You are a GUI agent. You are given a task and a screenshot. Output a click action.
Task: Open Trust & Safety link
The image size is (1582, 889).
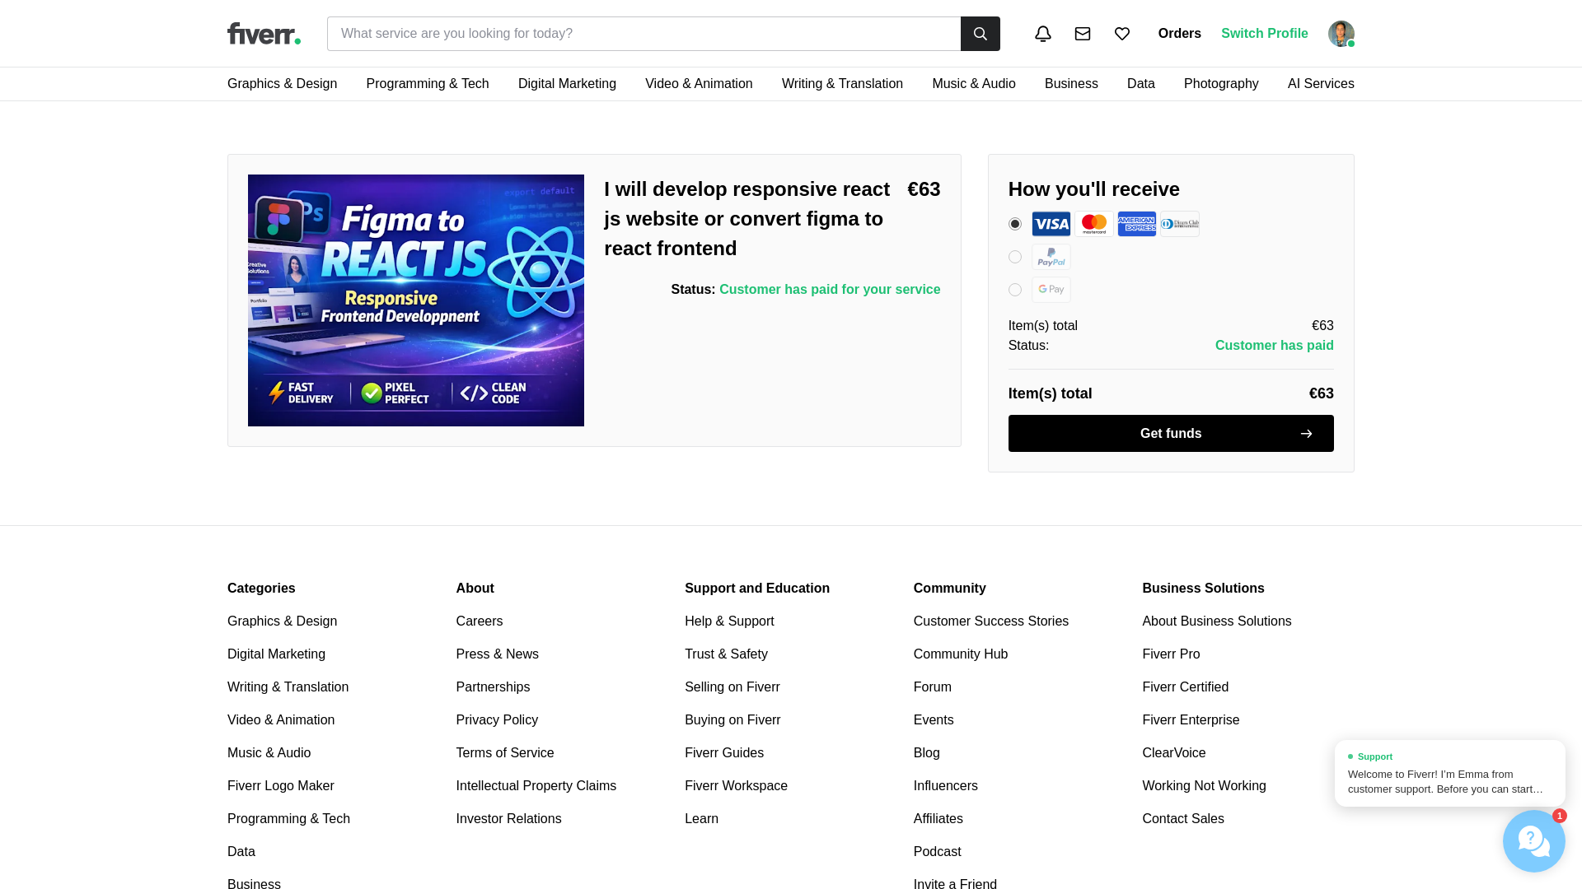[725, 654]
